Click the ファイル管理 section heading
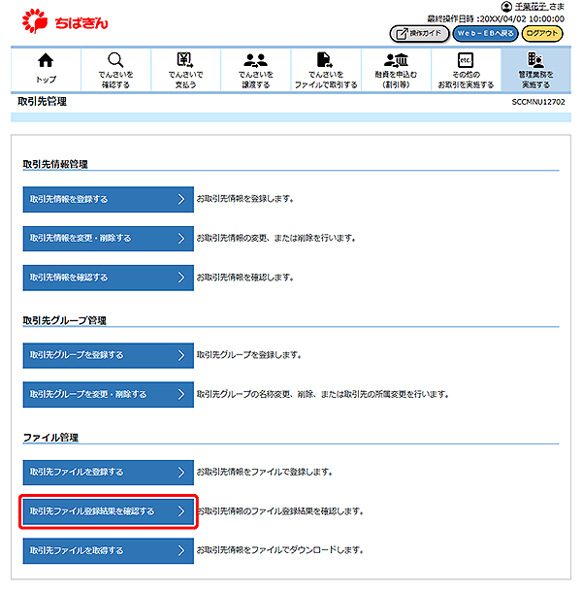The image size is (582, 591). click(x=50, y=438)
